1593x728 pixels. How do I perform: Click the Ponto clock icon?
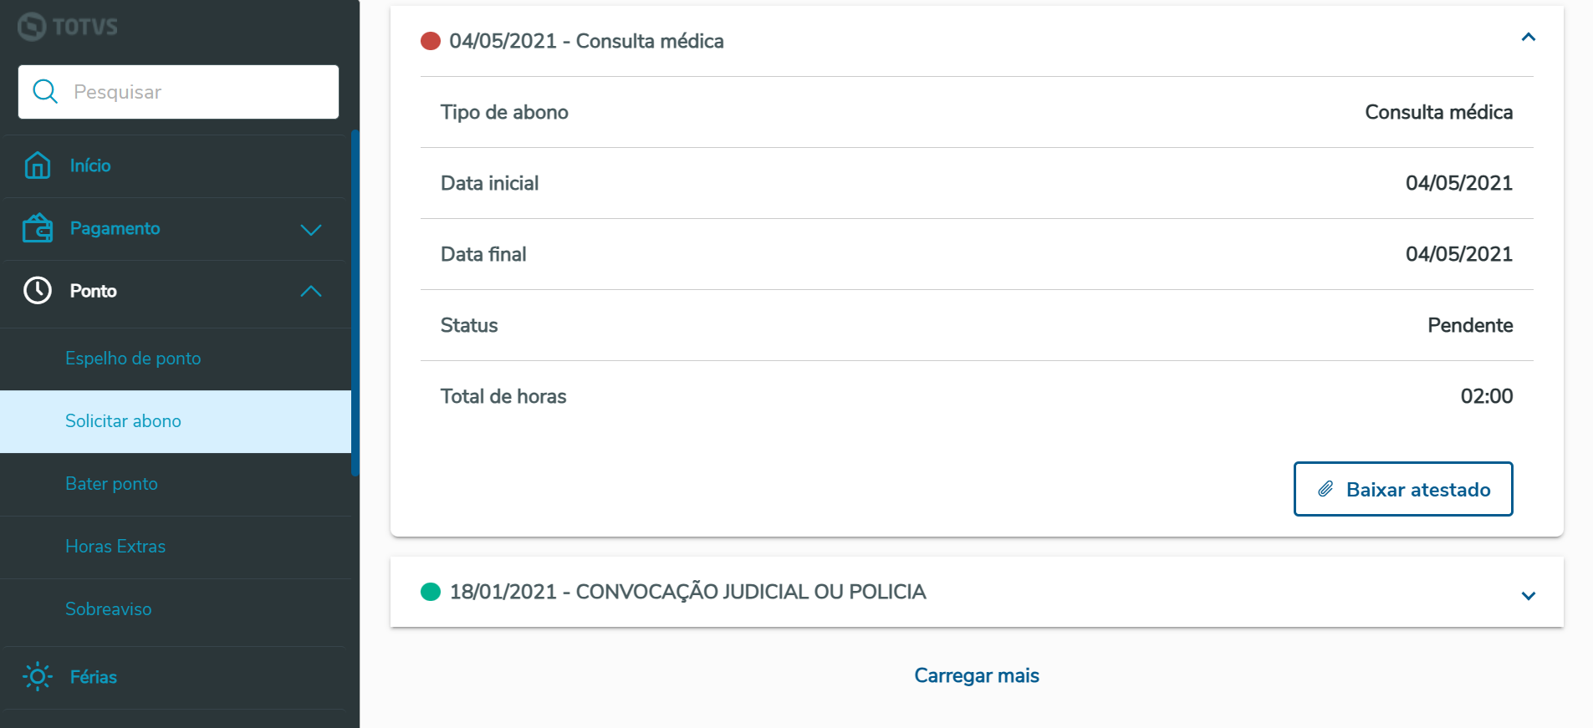point(38,291)
